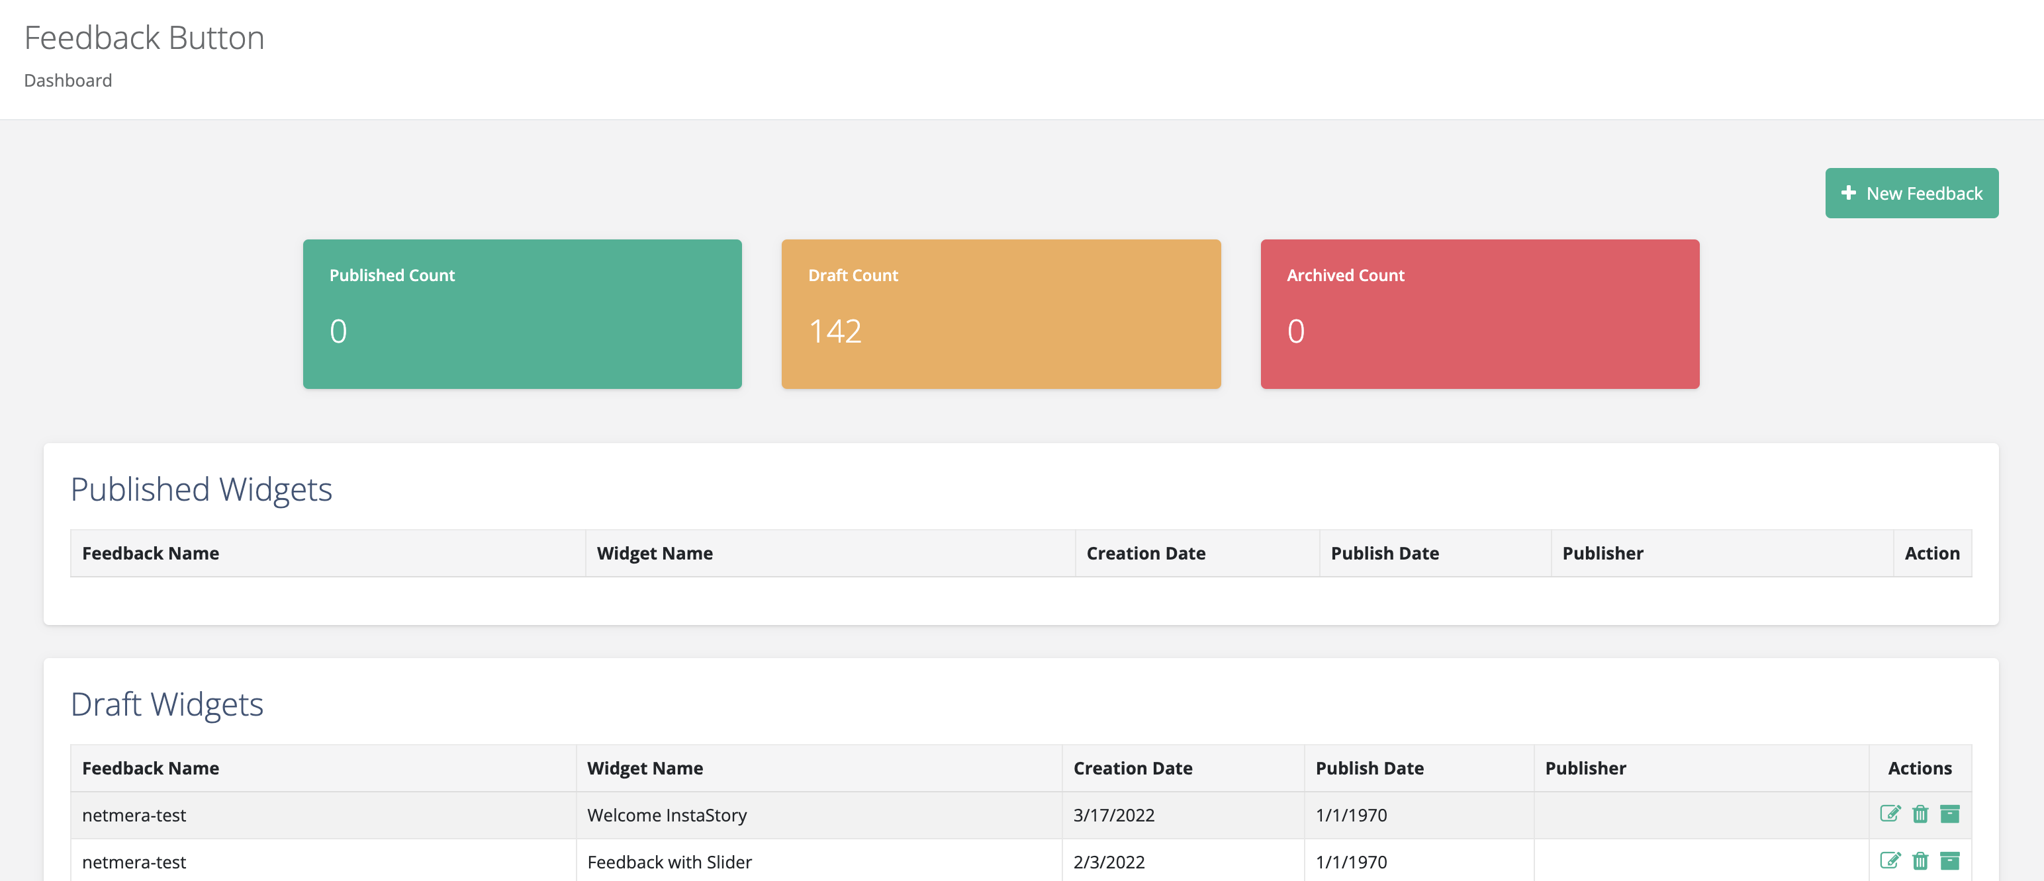Delete the Welcome InstaStory draft widget
This screenshot has width=2044, height=881.
coord(1920,814)
